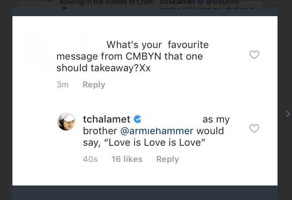Screen dimensions: 292x200
Task: Go to next post with right chevron
Action: pyautogui.click(x=288, y=113)
